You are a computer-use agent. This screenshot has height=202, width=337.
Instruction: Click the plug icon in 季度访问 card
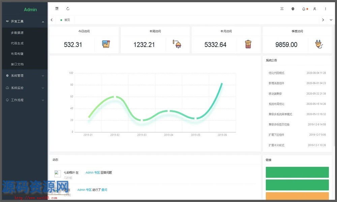tap(319, 44)
